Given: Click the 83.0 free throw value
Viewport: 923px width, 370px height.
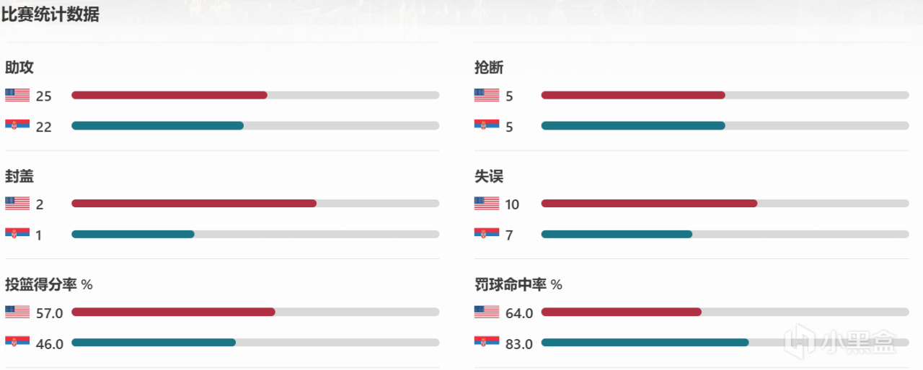Looking at the screenshot, I should coord(519,344).
